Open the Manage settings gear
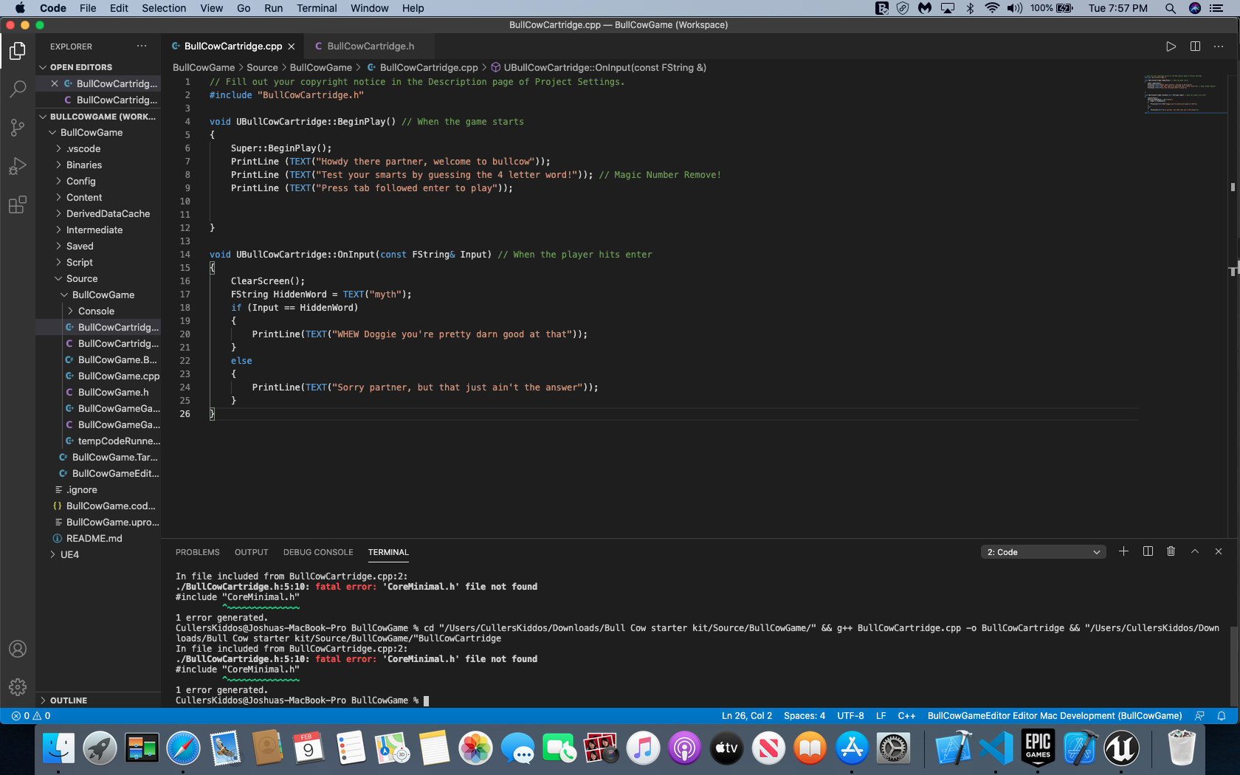The width and height of the screenshot is (1240, 775). click(x=18, y=686)
